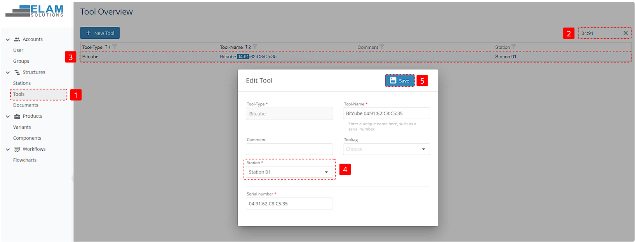The image size is (635, 242).
Task: Open the Tool-Type column filter icon
Action: point(115,47)
